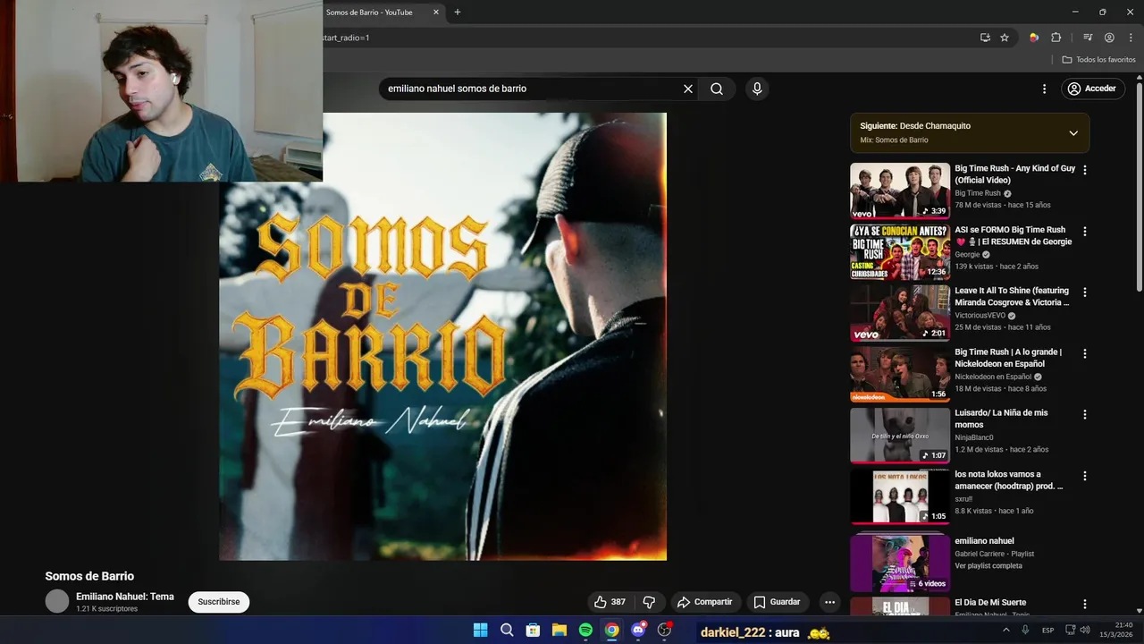Open options for ASI se FORMO video
Screen dimensions: 1144x644
pos(1085,232)
